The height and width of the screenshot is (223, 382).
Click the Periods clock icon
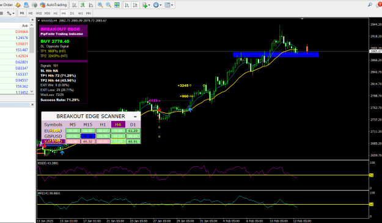pyautogui.click(x=156, y=5)
